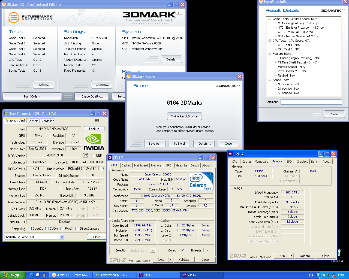Open the Socket #1 selection dropdown in CPU-Z

[153, 250]
